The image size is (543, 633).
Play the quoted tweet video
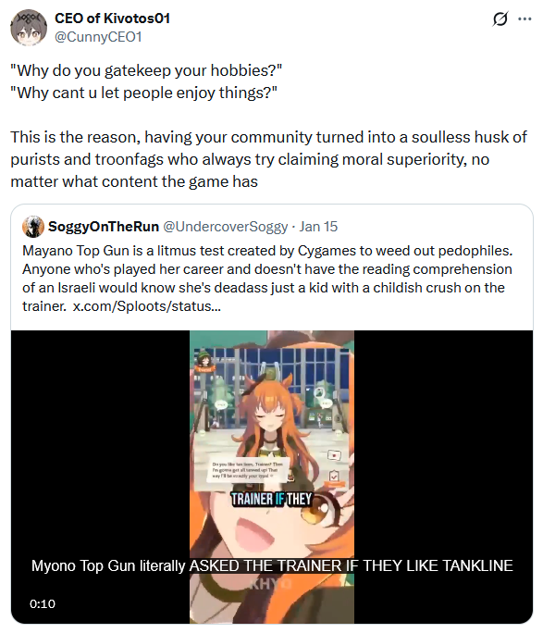[x=272, y=477]
